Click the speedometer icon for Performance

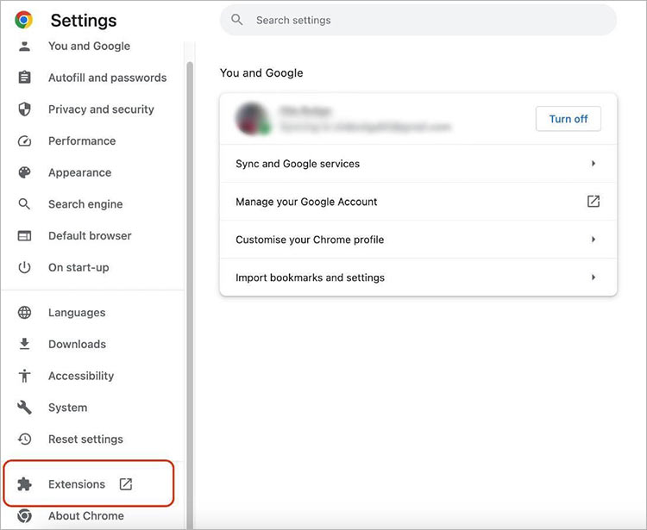24,141
